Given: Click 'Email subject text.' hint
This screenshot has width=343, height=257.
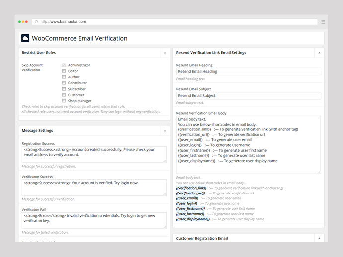Looking at the screenshot, I should 190,103.
